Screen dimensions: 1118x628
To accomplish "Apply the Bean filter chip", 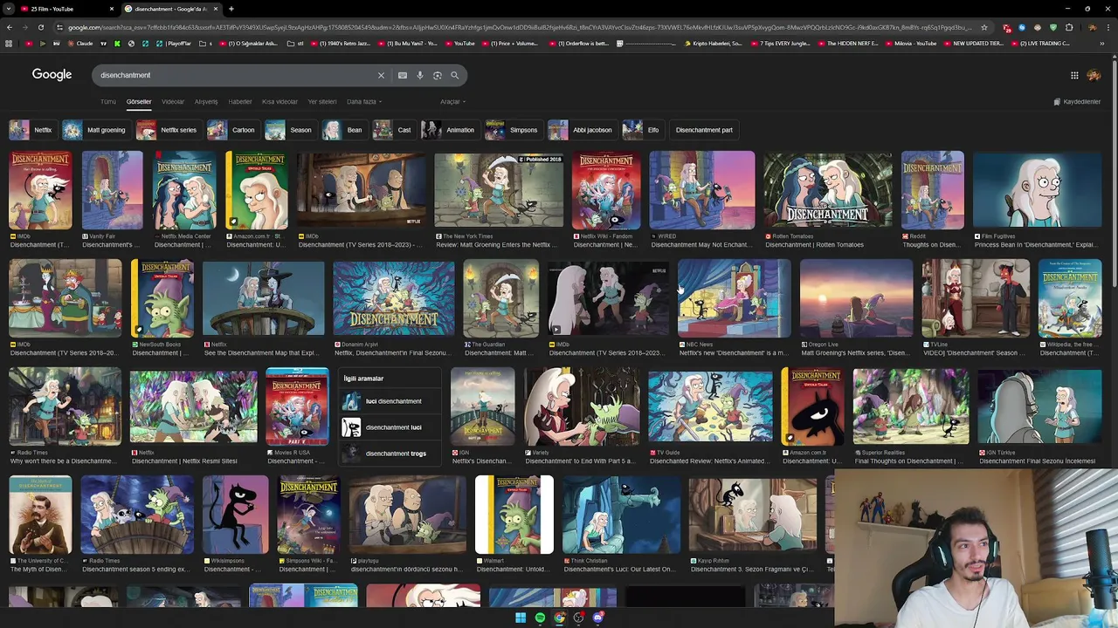I will [x=344, y=130].
